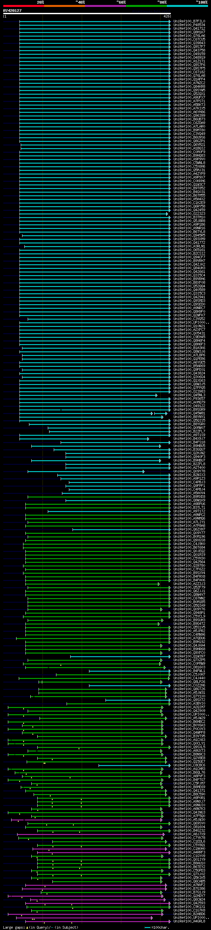Click the hit label UniRef100_Q45W81

coord(189,413)
